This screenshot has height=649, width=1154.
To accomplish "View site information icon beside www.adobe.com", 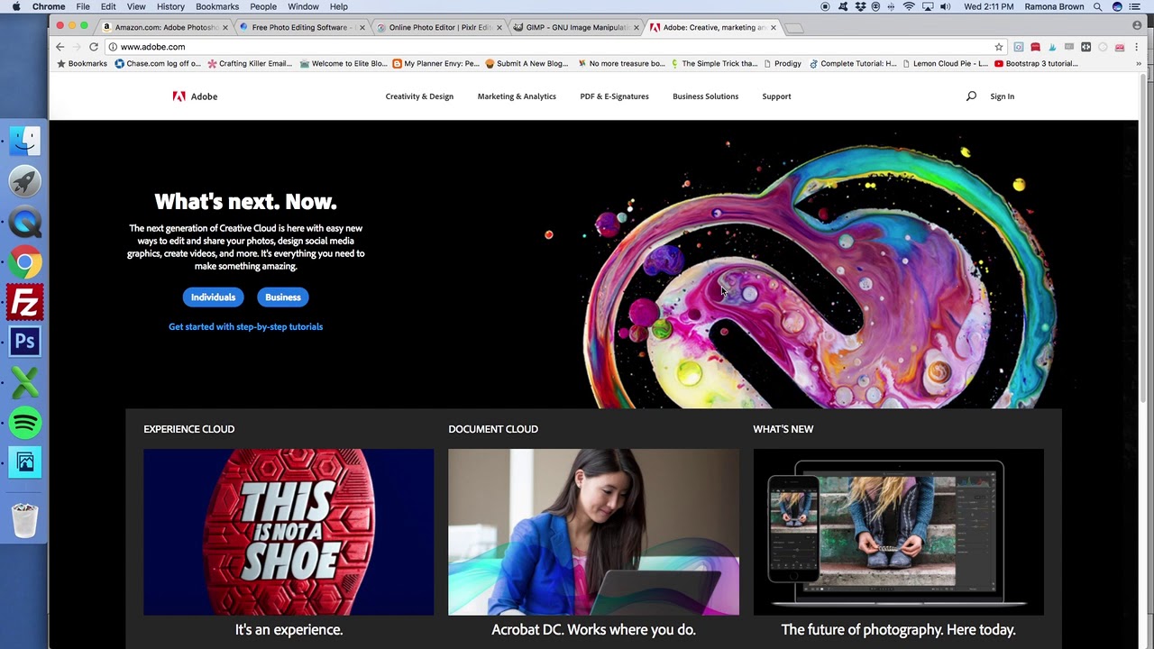I will pyautogui.click(x=113, y=47).
